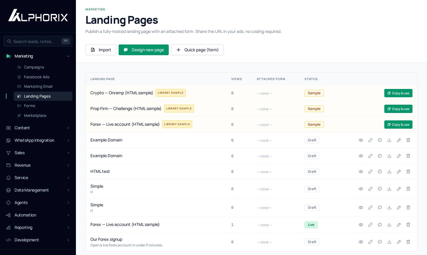The width and height of the screenshot is (427, 255).
Task: Expand the Revenue section
Action: [x=38, y=165]
